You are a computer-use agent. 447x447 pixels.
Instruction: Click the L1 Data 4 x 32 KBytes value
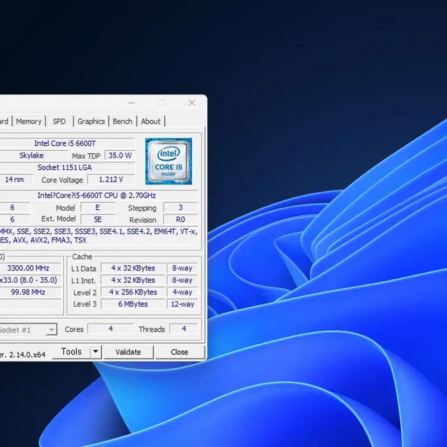[x=133, y=268]
